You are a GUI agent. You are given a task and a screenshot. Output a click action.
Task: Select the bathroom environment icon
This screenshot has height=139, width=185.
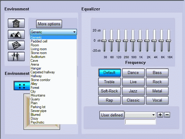pos(16,23)
